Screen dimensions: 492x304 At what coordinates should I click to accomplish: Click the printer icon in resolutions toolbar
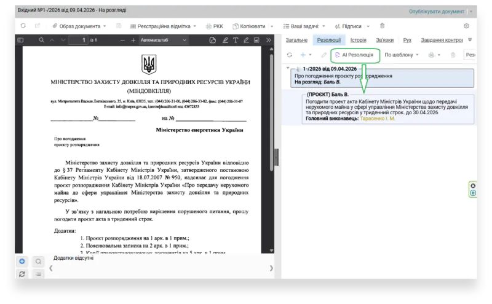click(432, 55)
